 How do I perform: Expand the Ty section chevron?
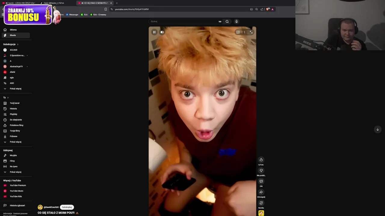click(8, 97)
